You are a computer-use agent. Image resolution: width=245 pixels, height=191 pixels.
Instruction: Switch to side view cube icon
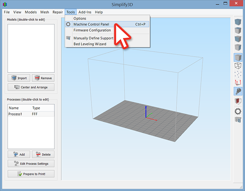[238, 47]
